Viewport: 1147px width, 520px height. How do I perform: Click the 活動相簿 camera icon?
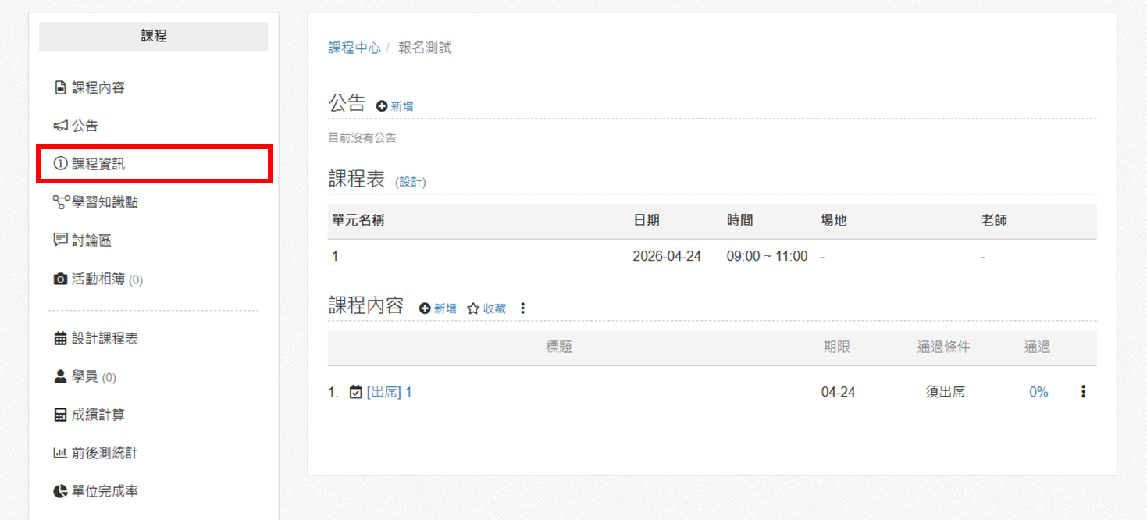(x=60, y=279)
